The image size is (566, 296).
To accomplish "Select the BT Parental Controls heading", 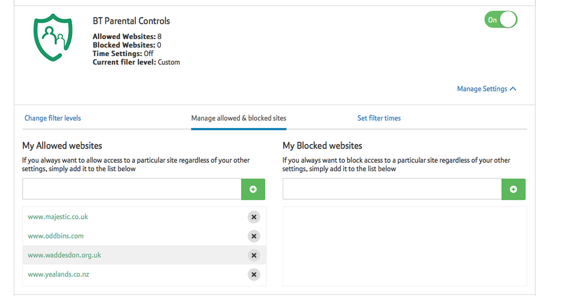I will (x=131, y=21).
